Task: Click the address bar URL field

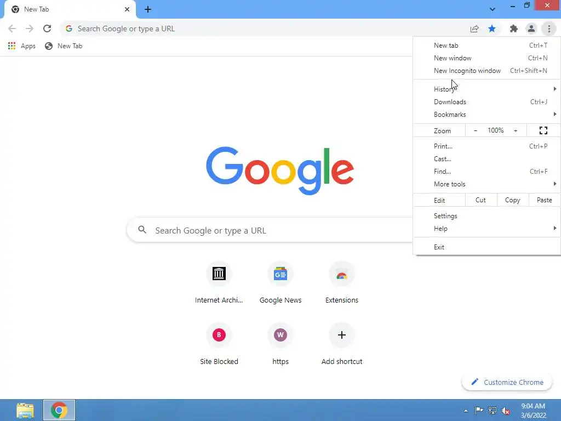Action: click(265, 29)
